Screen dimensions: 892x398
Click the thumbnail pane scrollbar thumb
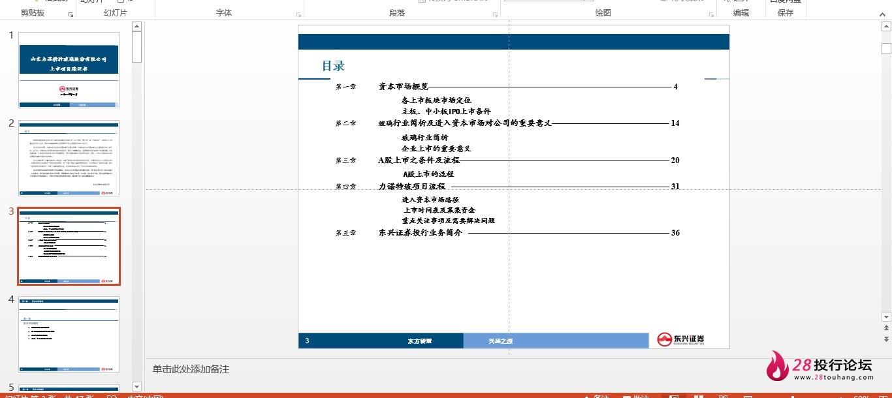136,47
